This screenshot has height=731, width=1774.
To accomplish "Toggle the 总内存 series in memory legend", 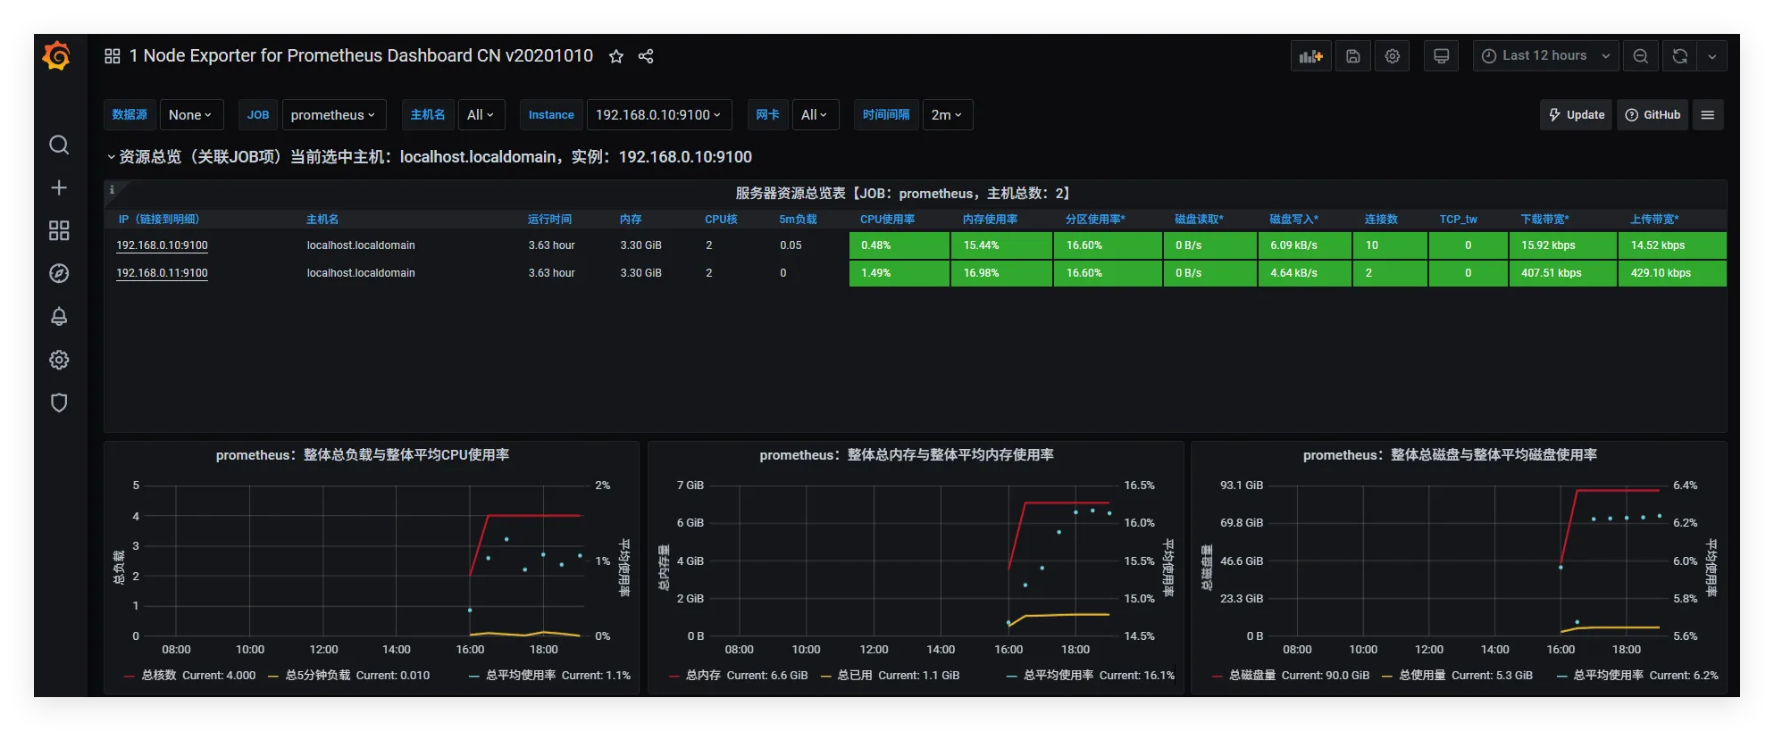I will 703,676.
